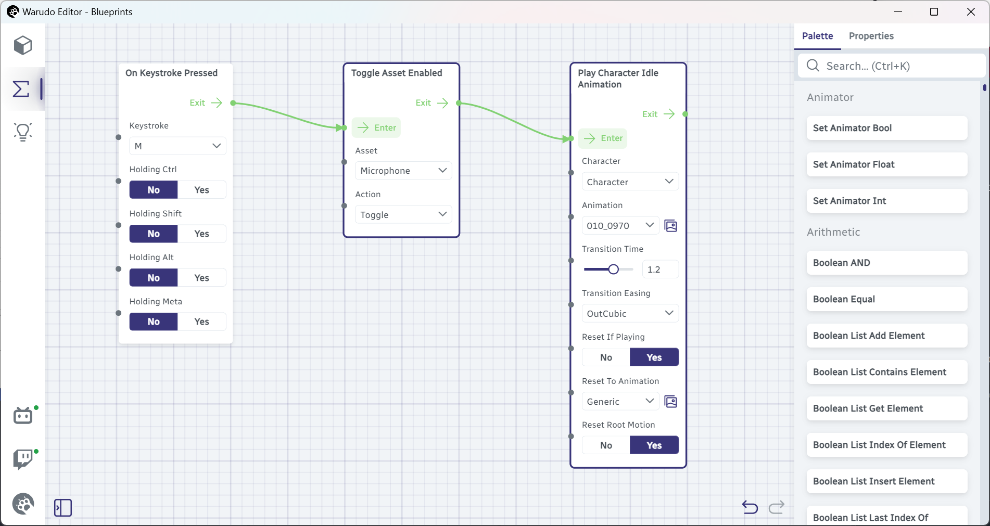Add Boolean List Index Of Element node

887,445
